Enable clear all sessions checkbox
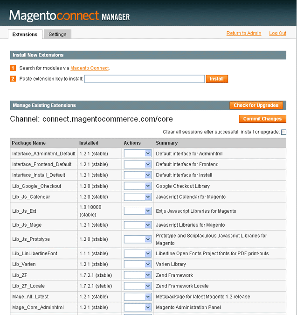This screenshot has height=315, width=297. tap(283, 132)
